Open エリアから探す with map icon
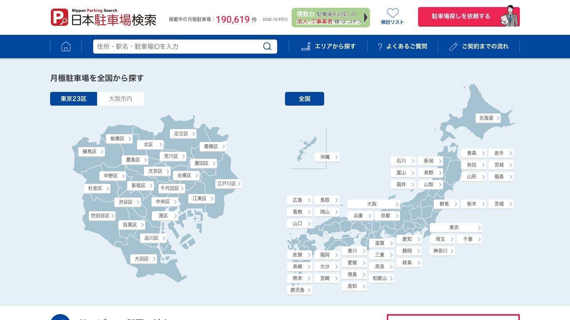This screenshot has width=570, height=320. (328, 47)
